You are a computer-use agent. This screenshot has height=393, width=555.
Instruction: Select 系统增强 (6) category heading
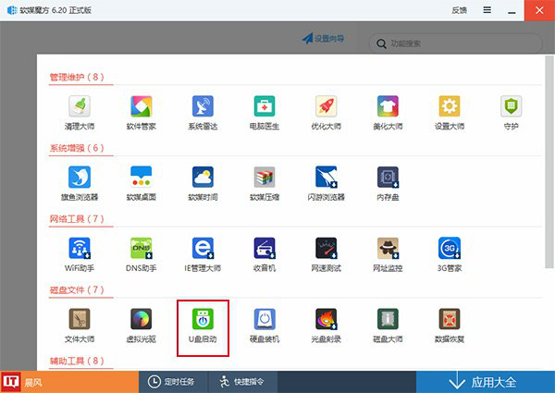click(77, 148)
